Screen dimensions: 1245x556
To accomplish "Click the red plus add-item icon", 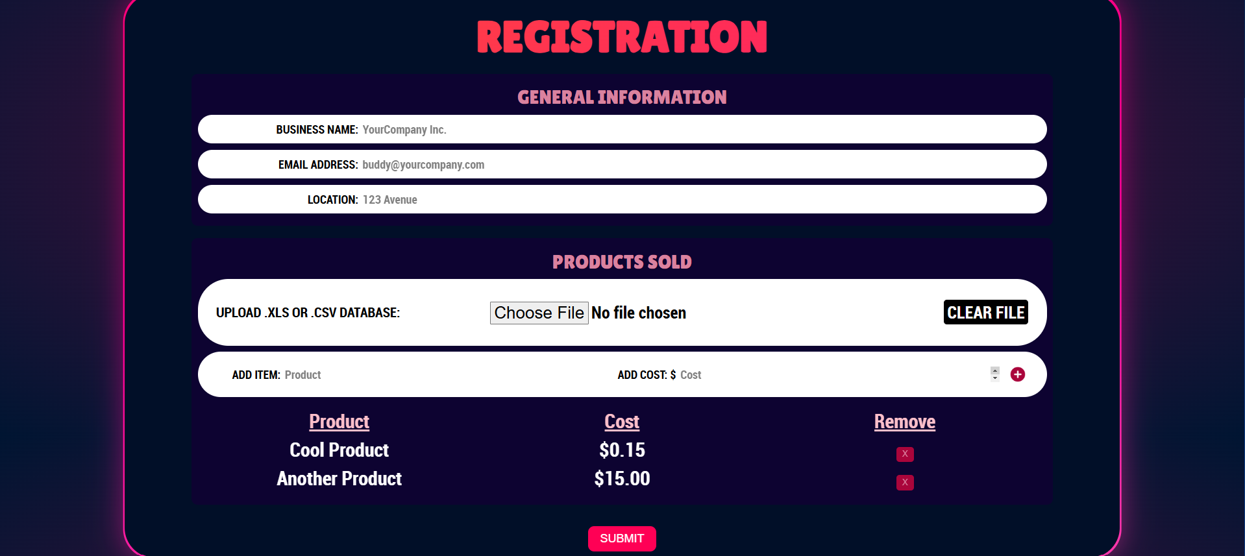I will 1017,374.
